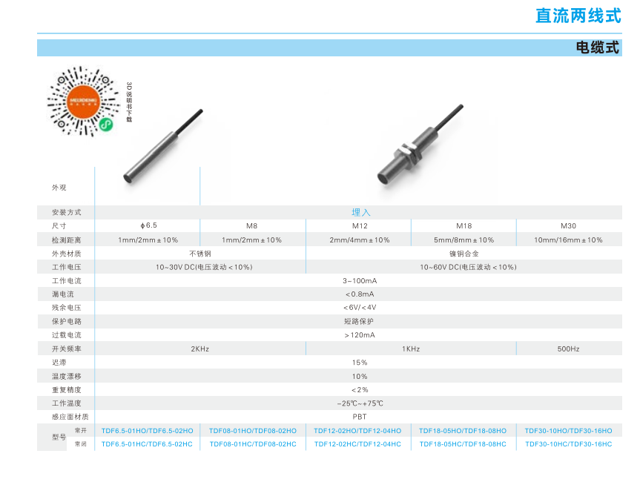Select the M30 size column cell
Image resolution: width=640 pixels, height=482 pixels.
click(x=568, y=226)
